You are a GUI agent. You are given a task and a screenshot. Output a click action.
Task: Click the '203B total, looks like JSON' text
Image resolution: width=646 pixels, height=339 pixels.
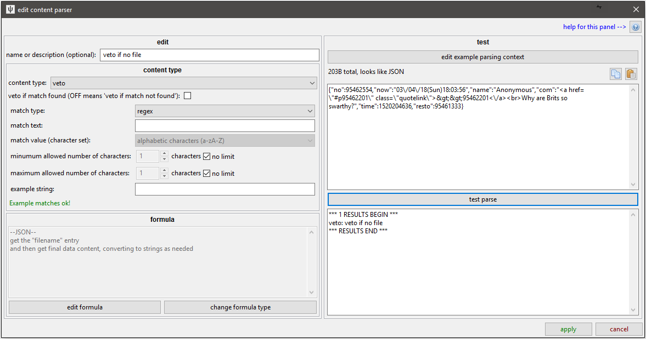coord(366,72)
